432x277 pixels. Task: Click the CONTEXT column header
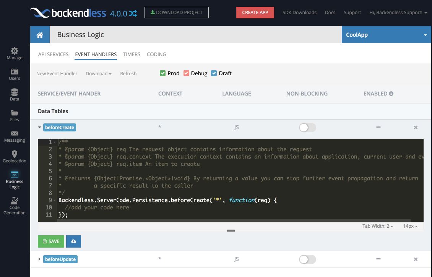pos(170,94)
